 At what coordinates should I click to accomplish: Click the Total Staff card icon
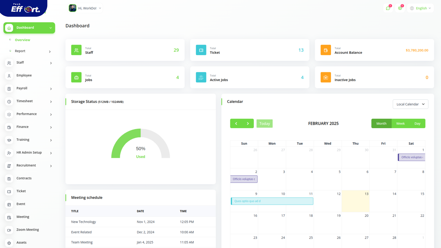coord(76,50)
